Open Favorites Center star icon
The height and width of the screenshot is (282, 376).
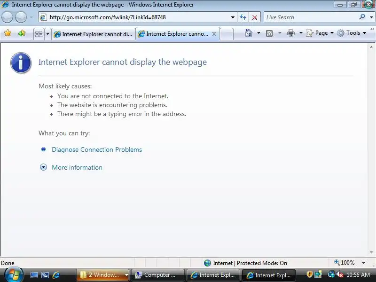click(8, 33)
